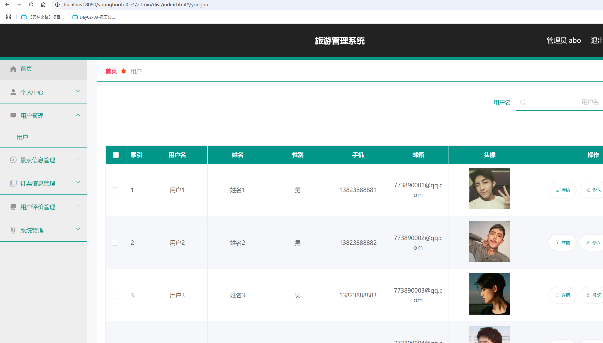Screen dimensions: 603x343
Task: Open the avatar thumbnail of 用户1
Action: tap(489, 189)
